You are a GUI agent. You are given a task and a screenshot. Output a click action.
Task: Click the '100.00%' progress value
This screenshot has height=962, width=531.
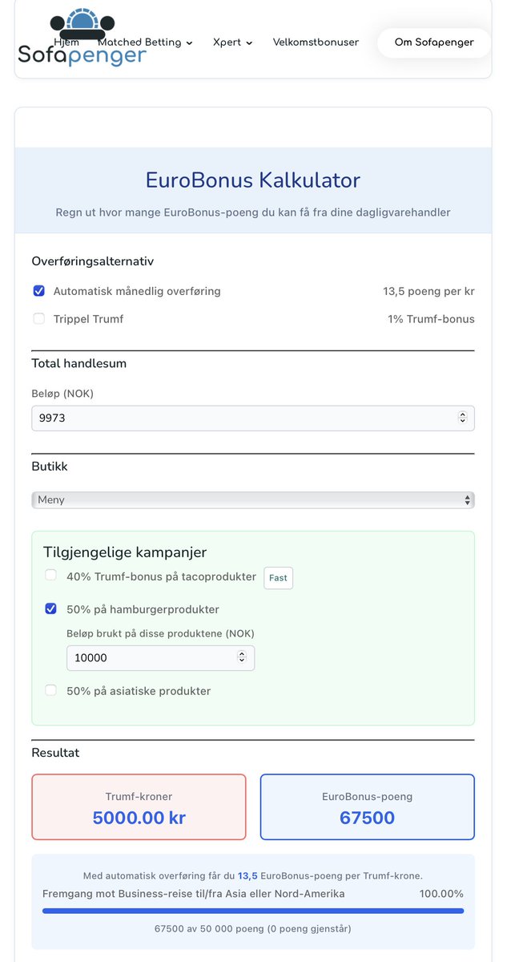click(441, 894)
